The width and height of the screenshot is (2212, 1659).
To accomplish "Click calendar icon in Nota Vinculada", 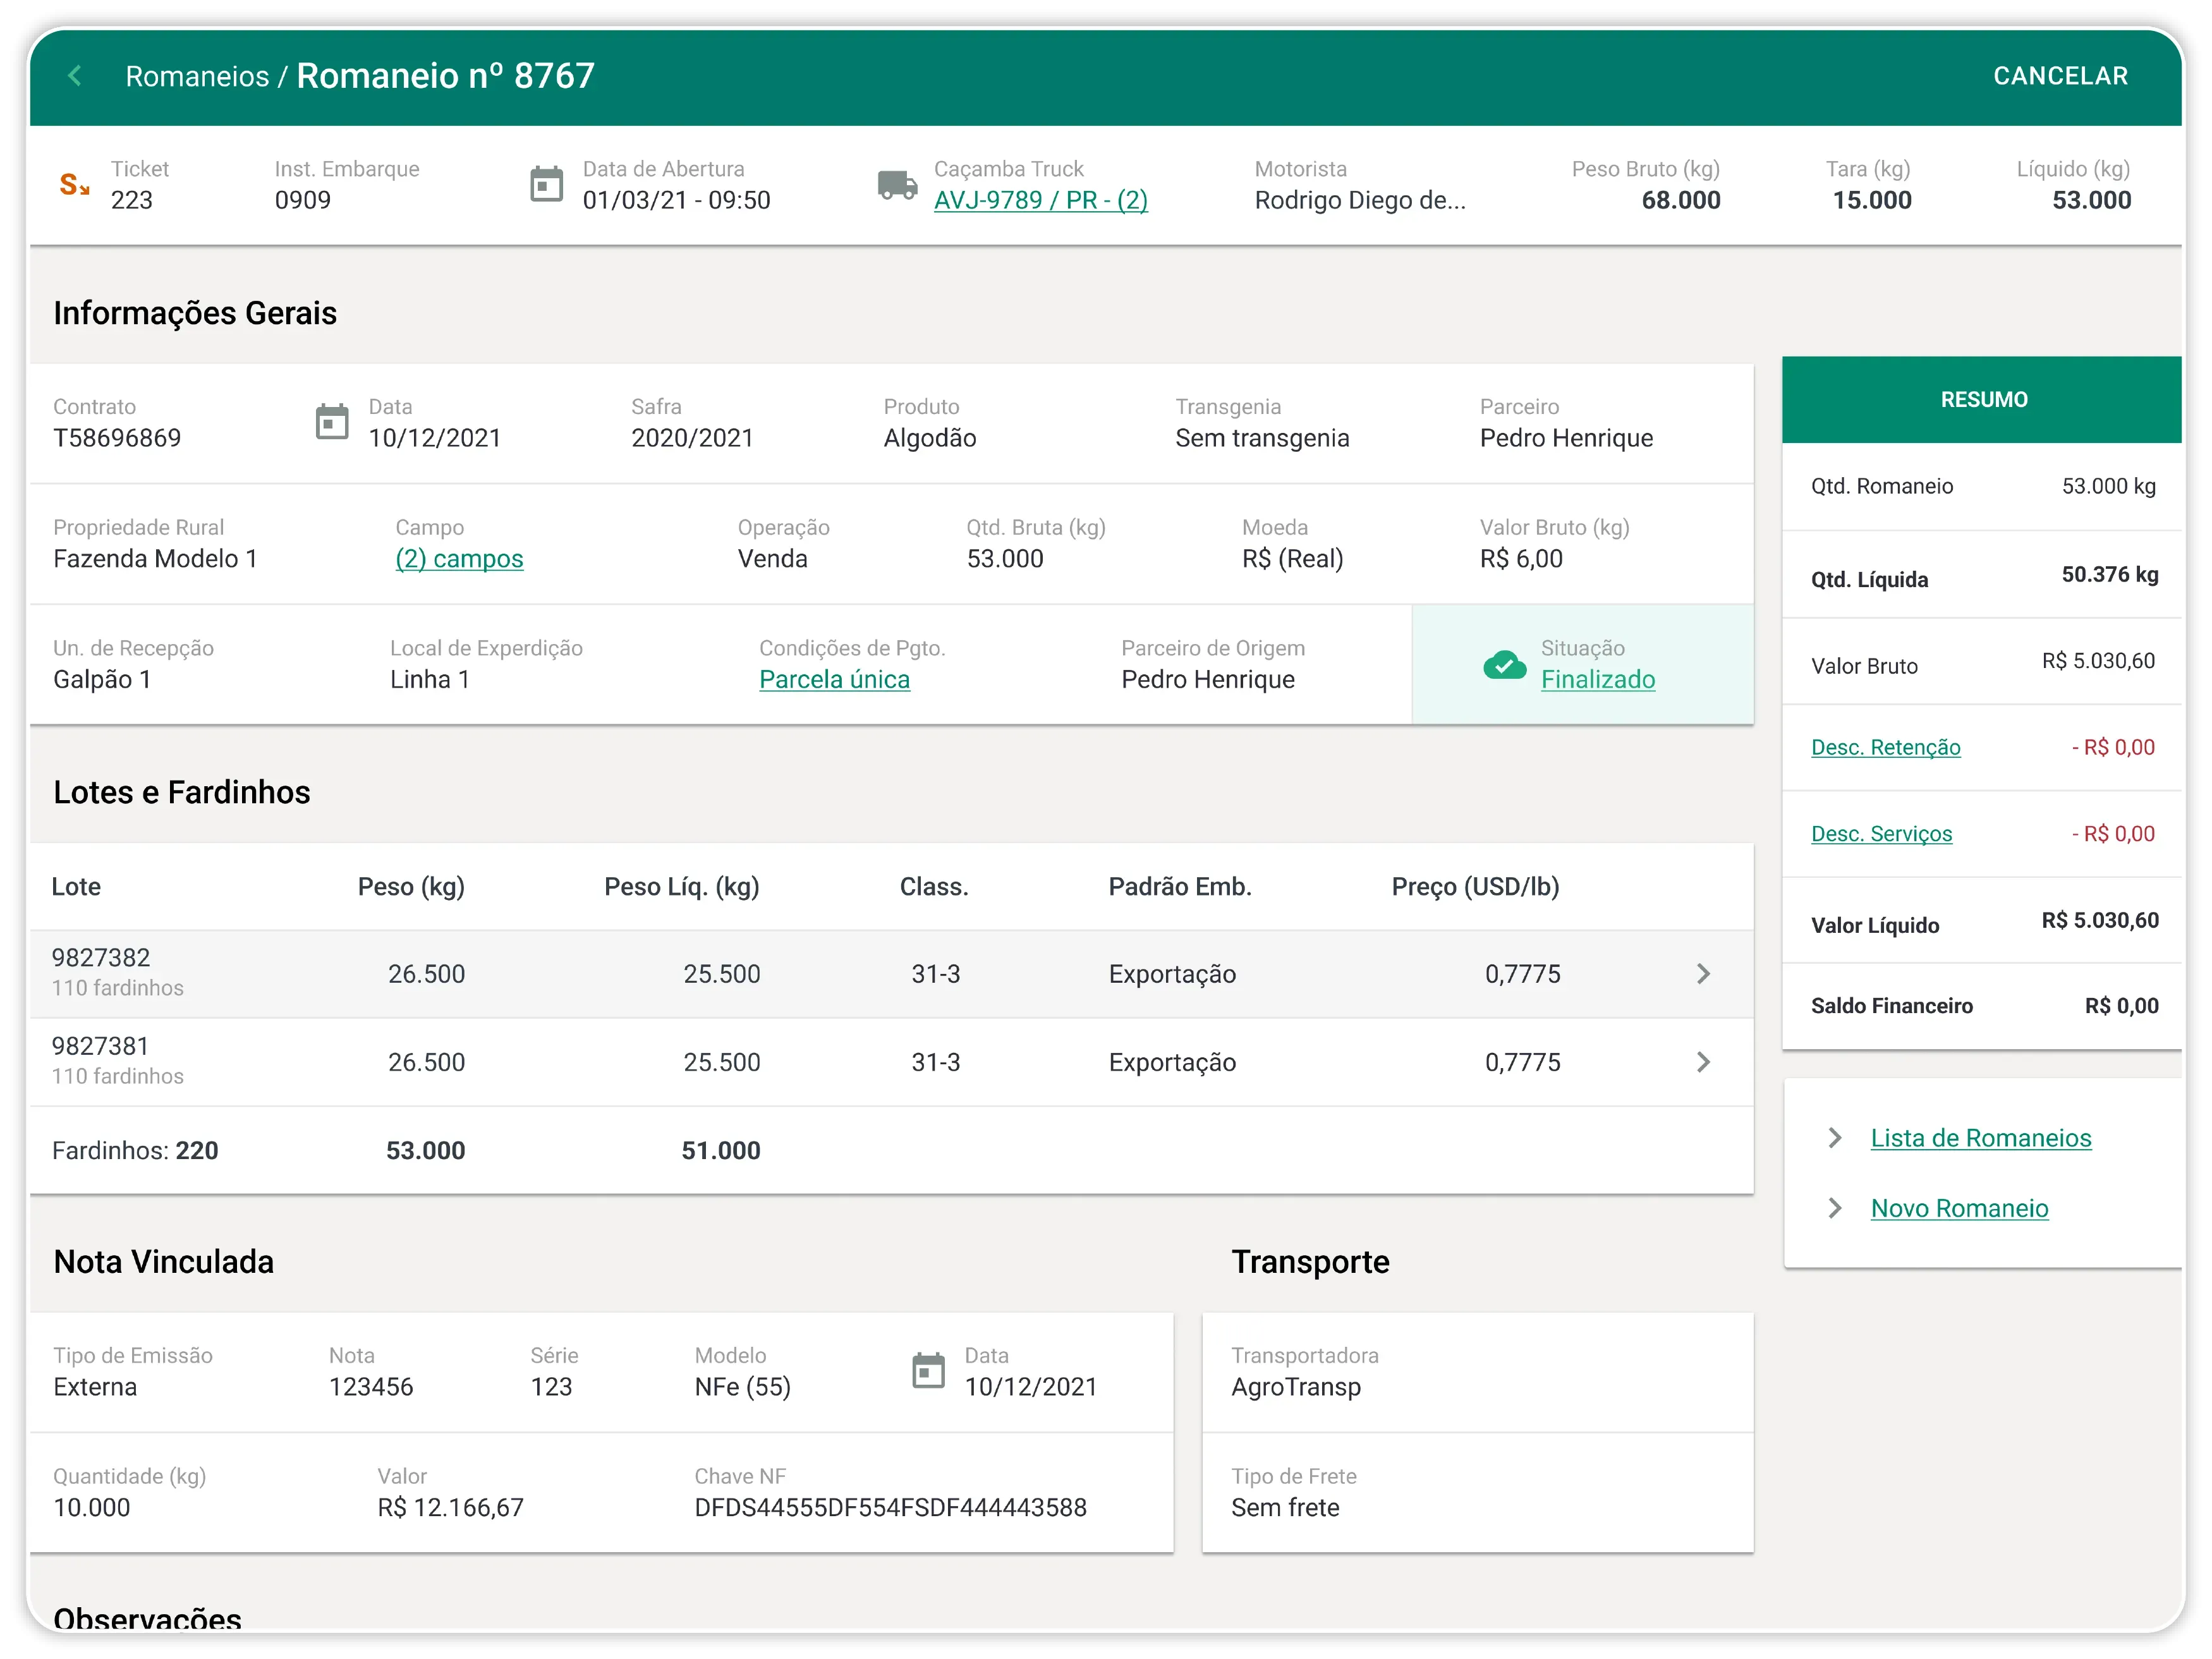I will click(928, 1371).
